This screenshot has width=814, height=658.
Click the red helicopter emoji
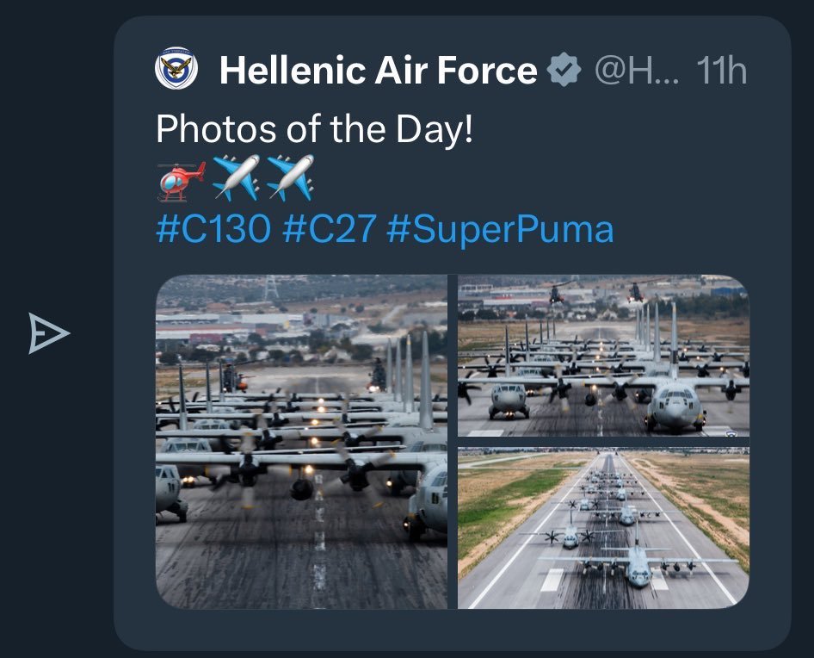click(181, 178)
